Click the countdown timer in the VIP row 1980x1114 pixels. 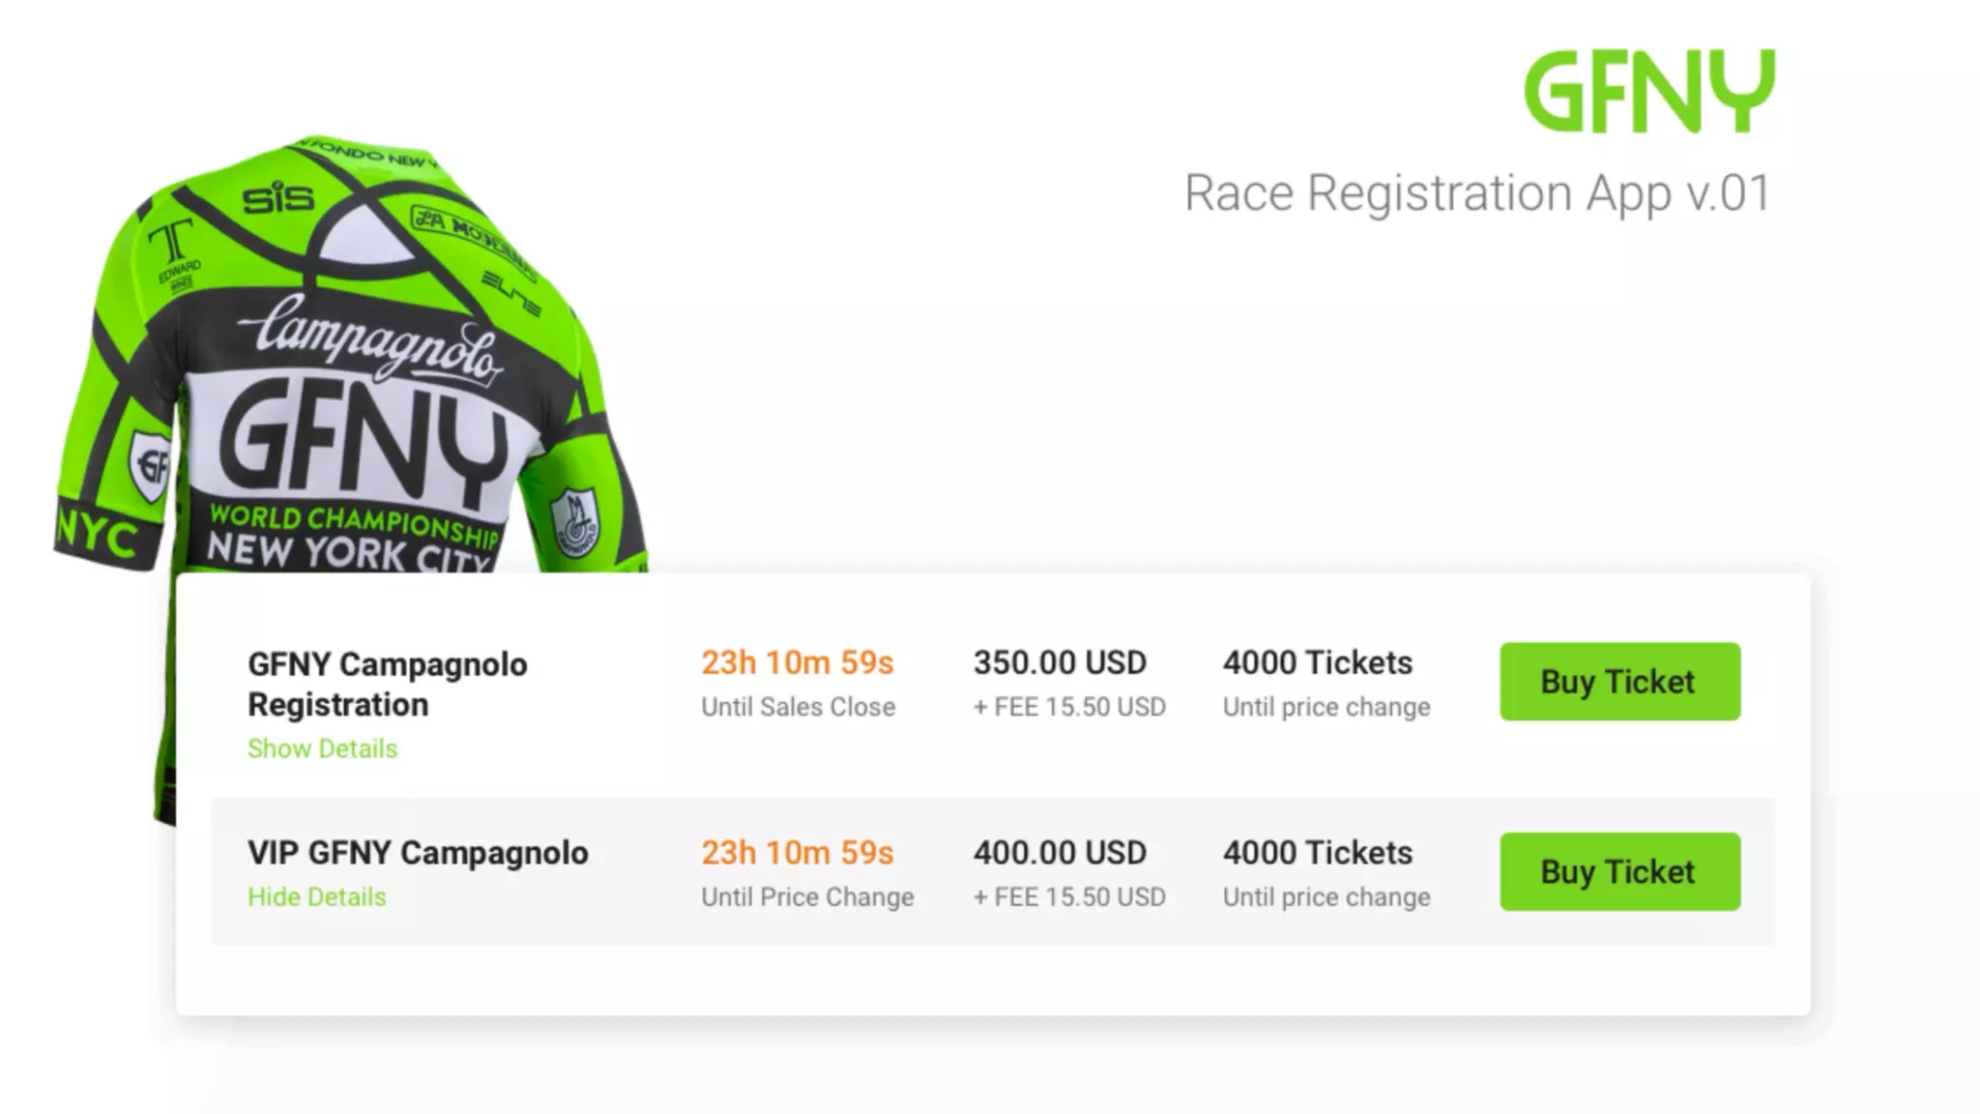coord(798,853)
